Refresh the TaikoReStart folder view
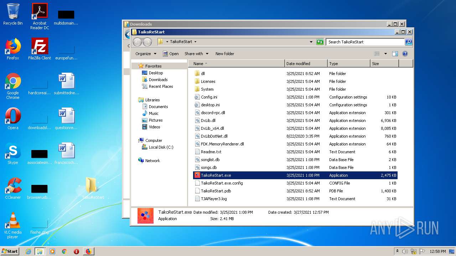The height and width of the screenshot is (256, 456). pos(320,42)
